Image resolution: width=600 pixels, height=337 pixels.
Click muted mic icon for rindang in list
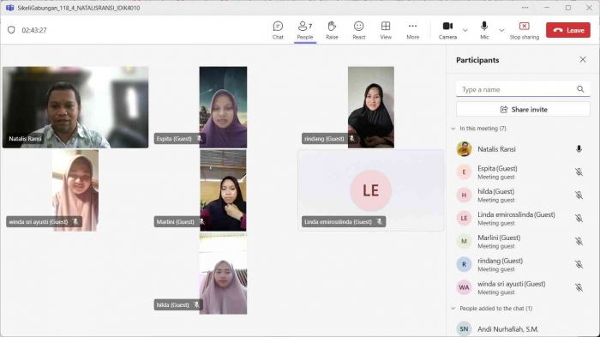(x=579, y=265)
